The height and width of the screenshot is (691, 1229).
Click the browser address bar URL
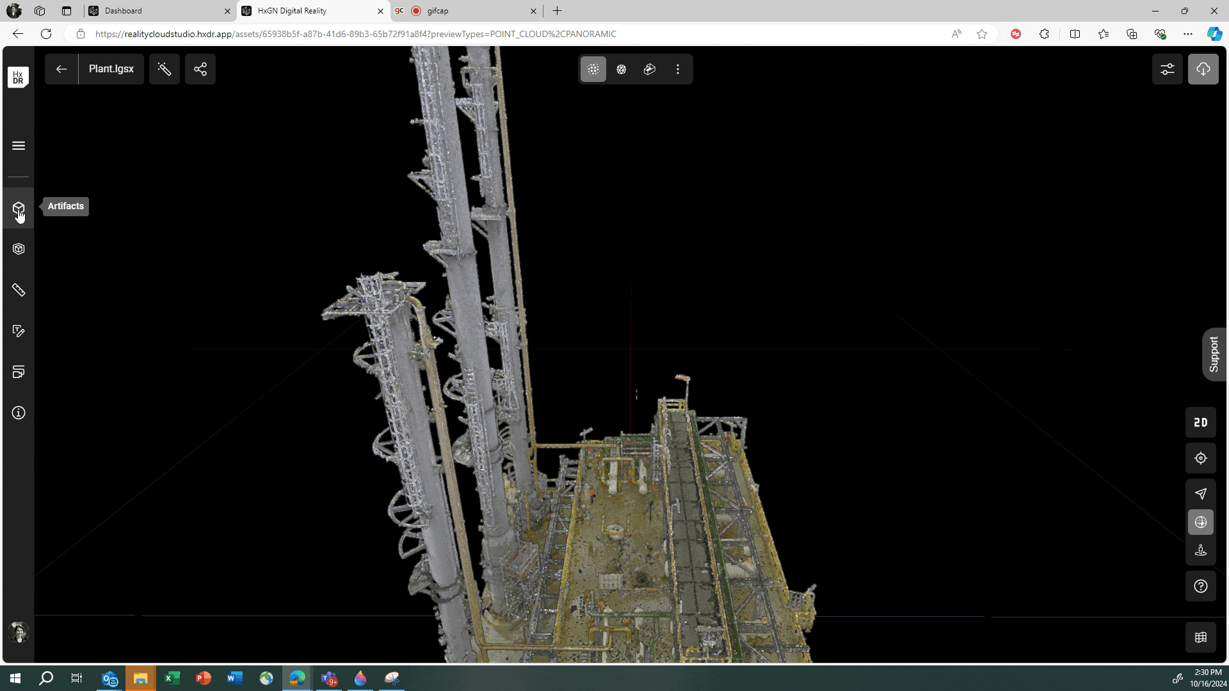coord(355,34)
